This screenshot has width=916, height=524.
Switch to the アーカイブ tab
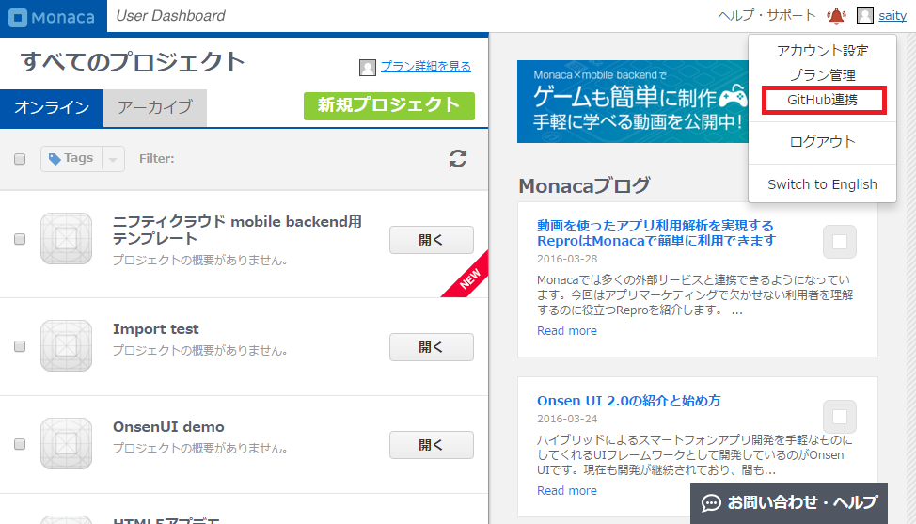tap(154, 107)
